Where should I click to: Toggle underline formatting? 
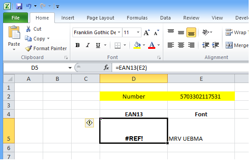point(98,45)
